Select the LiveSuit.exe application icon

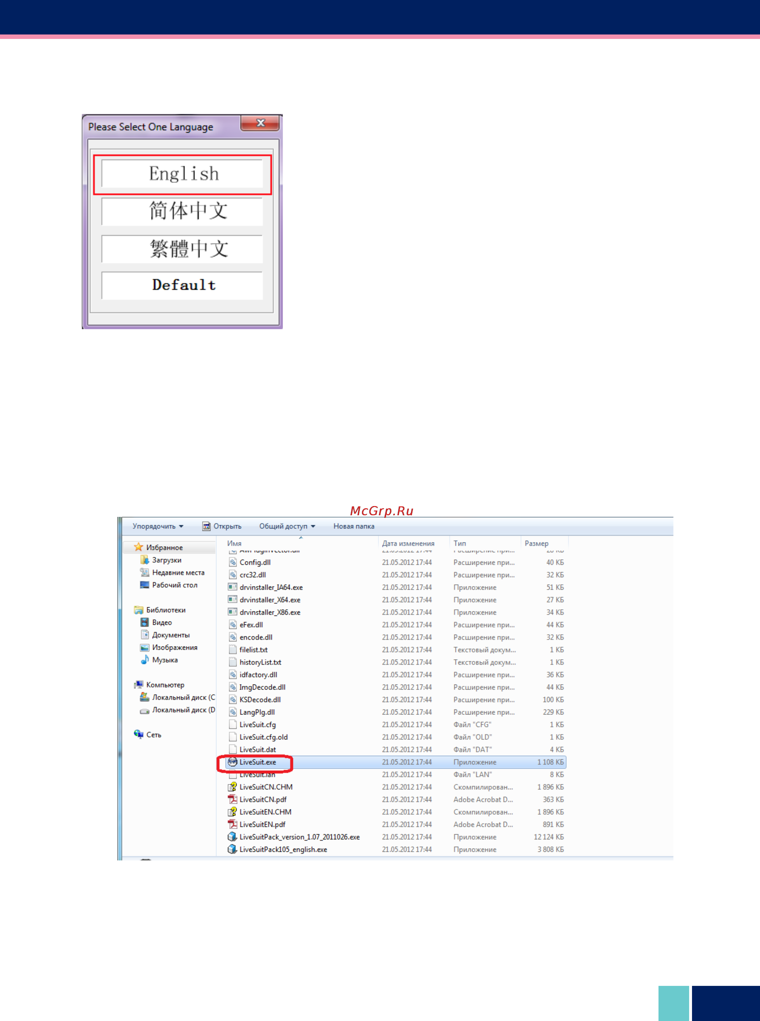coord(233,762)
